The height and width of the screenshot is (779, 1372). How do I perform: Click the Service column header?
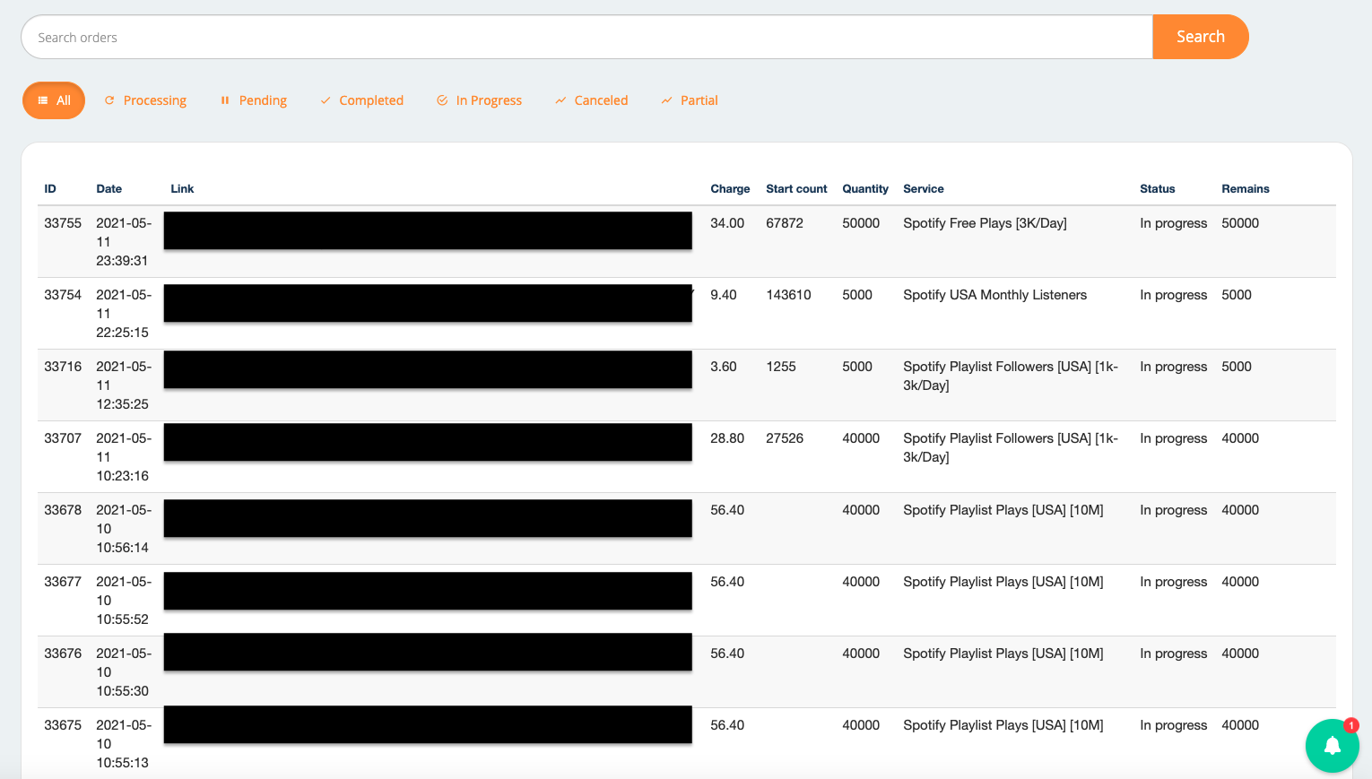click(923, 188)
